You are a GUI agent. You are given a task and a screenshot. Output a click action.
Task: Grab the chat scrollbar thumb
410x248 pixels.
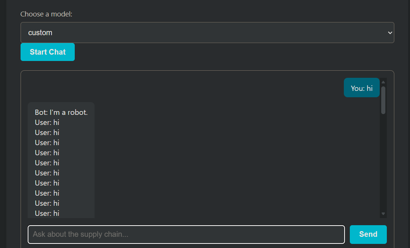coord(383,100)
